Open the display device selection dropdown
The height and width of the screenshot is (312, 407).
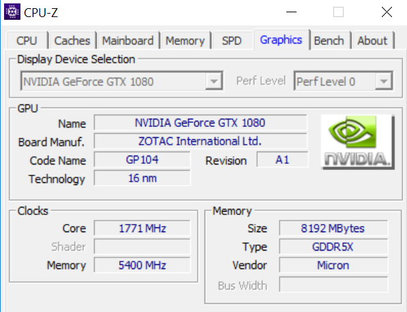click(x=122, y=81)
